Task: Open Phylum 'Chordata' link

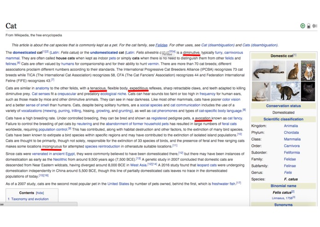Action: point(291,132)
